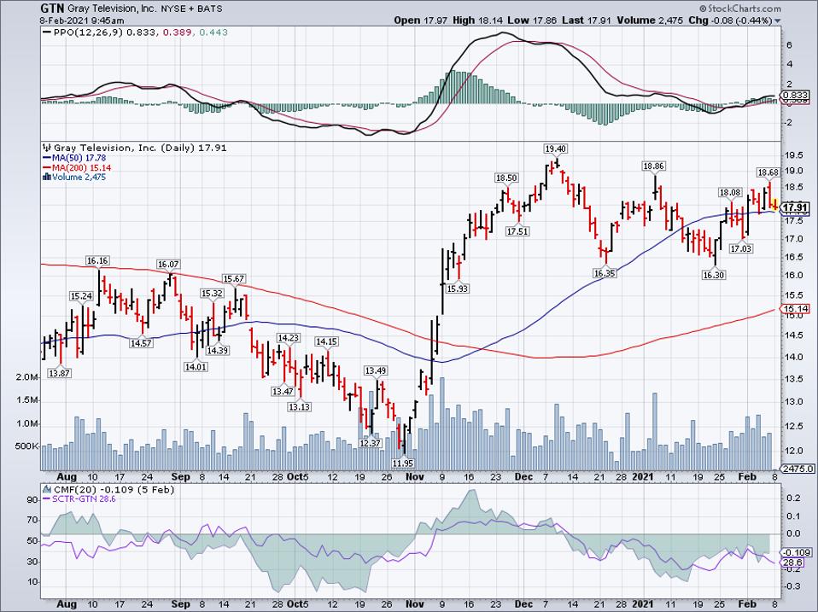The image size is (818, 612).
Task: Click the 14.39 low price label
Action: pos(218,351)
